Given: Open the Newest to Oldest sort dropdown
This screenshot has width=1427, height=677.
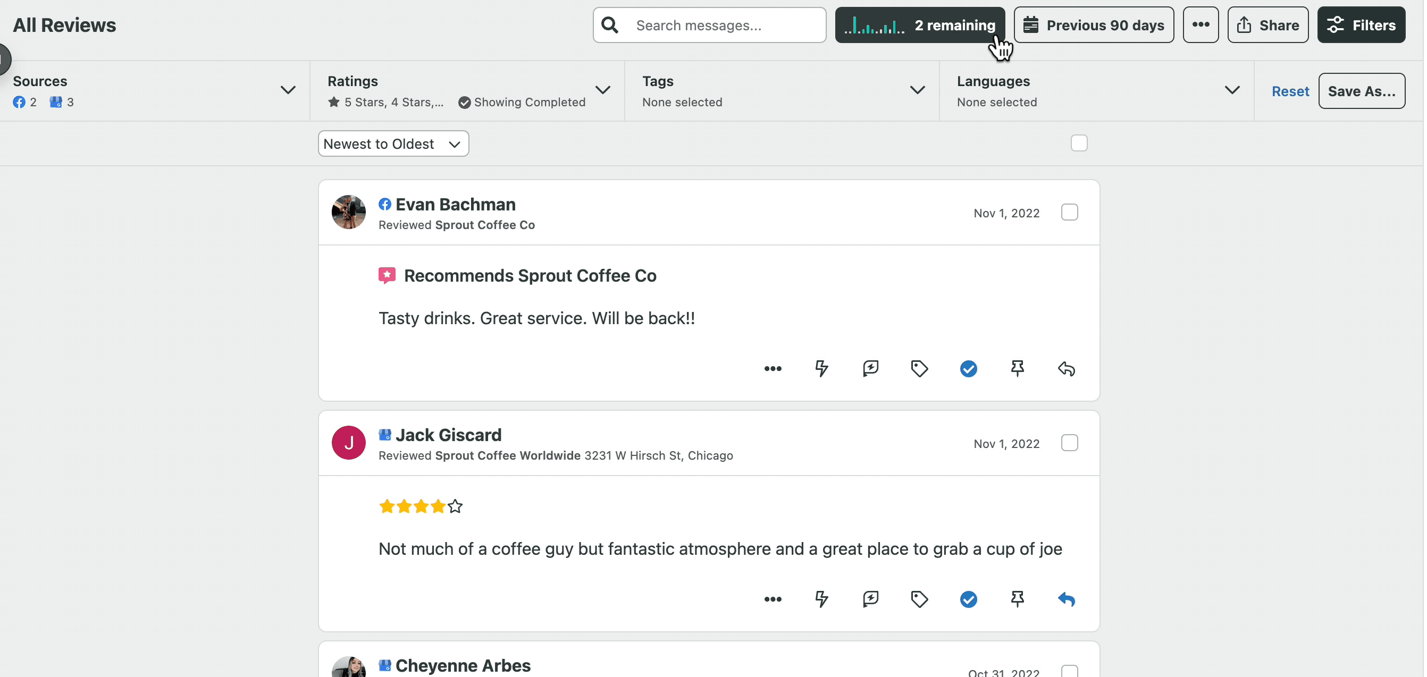Looking at the screenshot, I should click(x=393, y=144).
